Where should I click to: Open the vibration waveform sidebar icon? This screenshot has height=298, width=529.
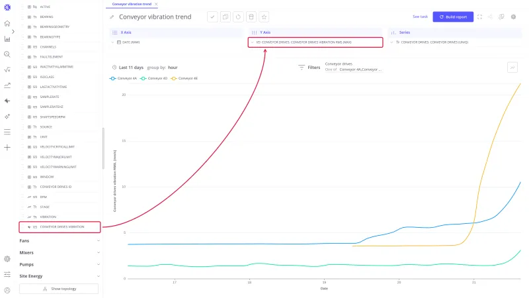7,101
